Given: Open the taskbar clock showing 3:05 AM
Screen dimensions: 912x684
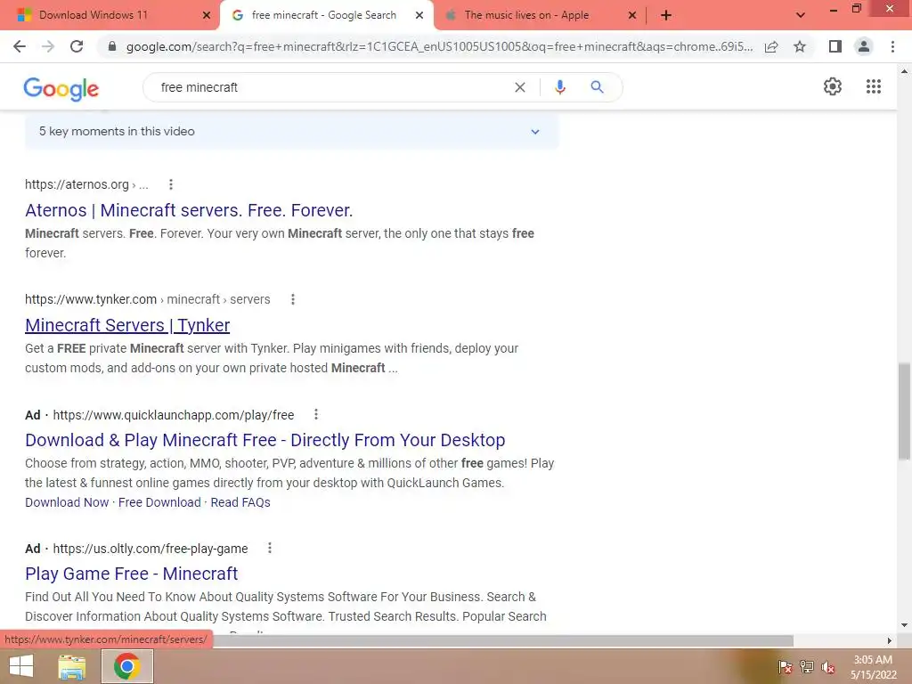Looking at the screenshot, I should pyautogui.click(x=873, y=667).
